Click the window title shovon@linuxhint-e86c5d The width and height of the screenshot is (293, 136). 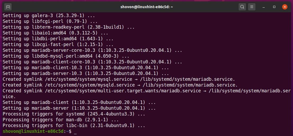click(146, 6)
